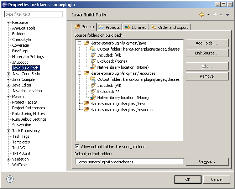Switch to the Order and Export tab
The image size is (235, 189).
coord(169,27)
